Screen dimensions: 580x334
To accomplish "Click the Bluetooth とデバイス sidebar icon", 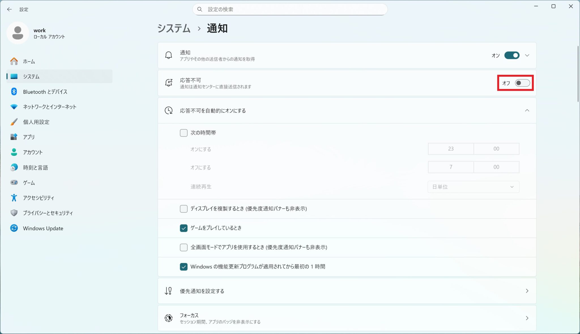I will 14,91.
